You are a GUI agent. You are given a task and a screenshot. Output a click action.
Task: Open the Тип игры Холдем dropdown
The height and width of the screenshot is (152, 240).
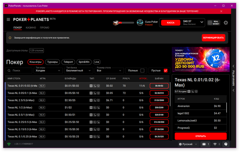coord(48,71)
